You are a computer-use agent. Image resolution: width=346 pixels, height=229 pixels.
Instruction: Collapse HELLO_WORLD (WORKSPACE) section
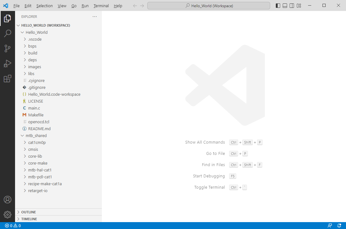tap(59, 25)
